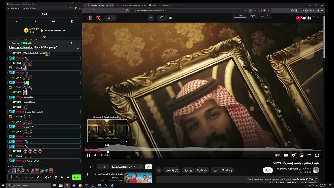Viewport: 334px width, 188px height.
Task: Expand pinned BotRix message
Action: (78, 48)
